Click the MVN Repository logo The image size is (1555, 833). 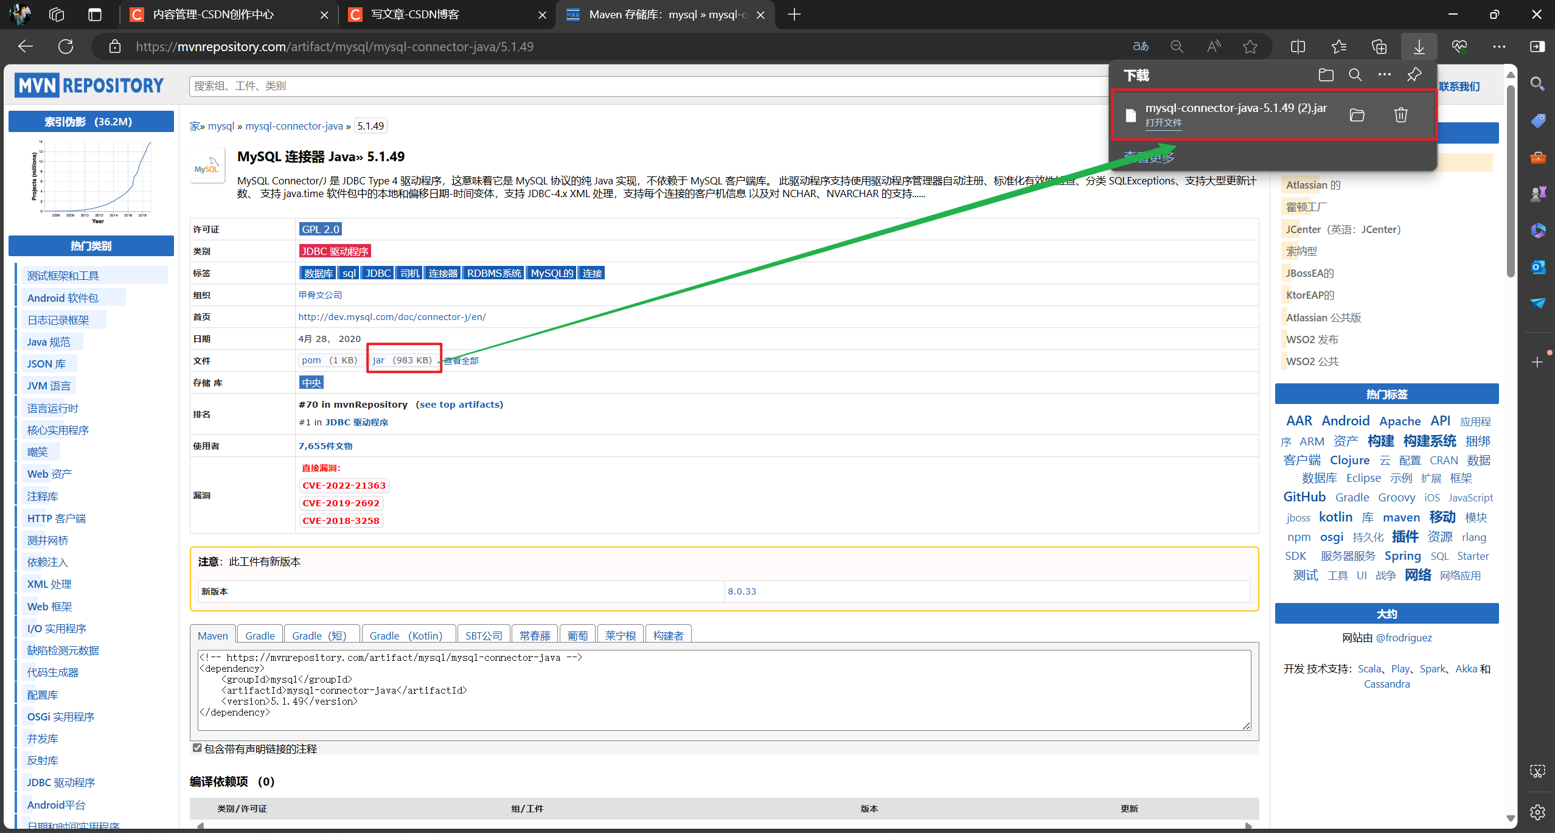tap(90, 86)
